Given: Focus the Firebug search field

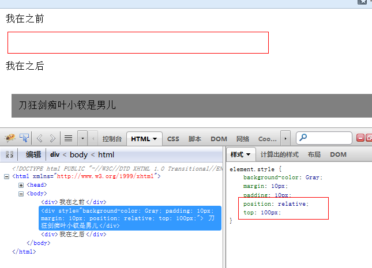Looking at the screenshot, I should click(324, 138).
